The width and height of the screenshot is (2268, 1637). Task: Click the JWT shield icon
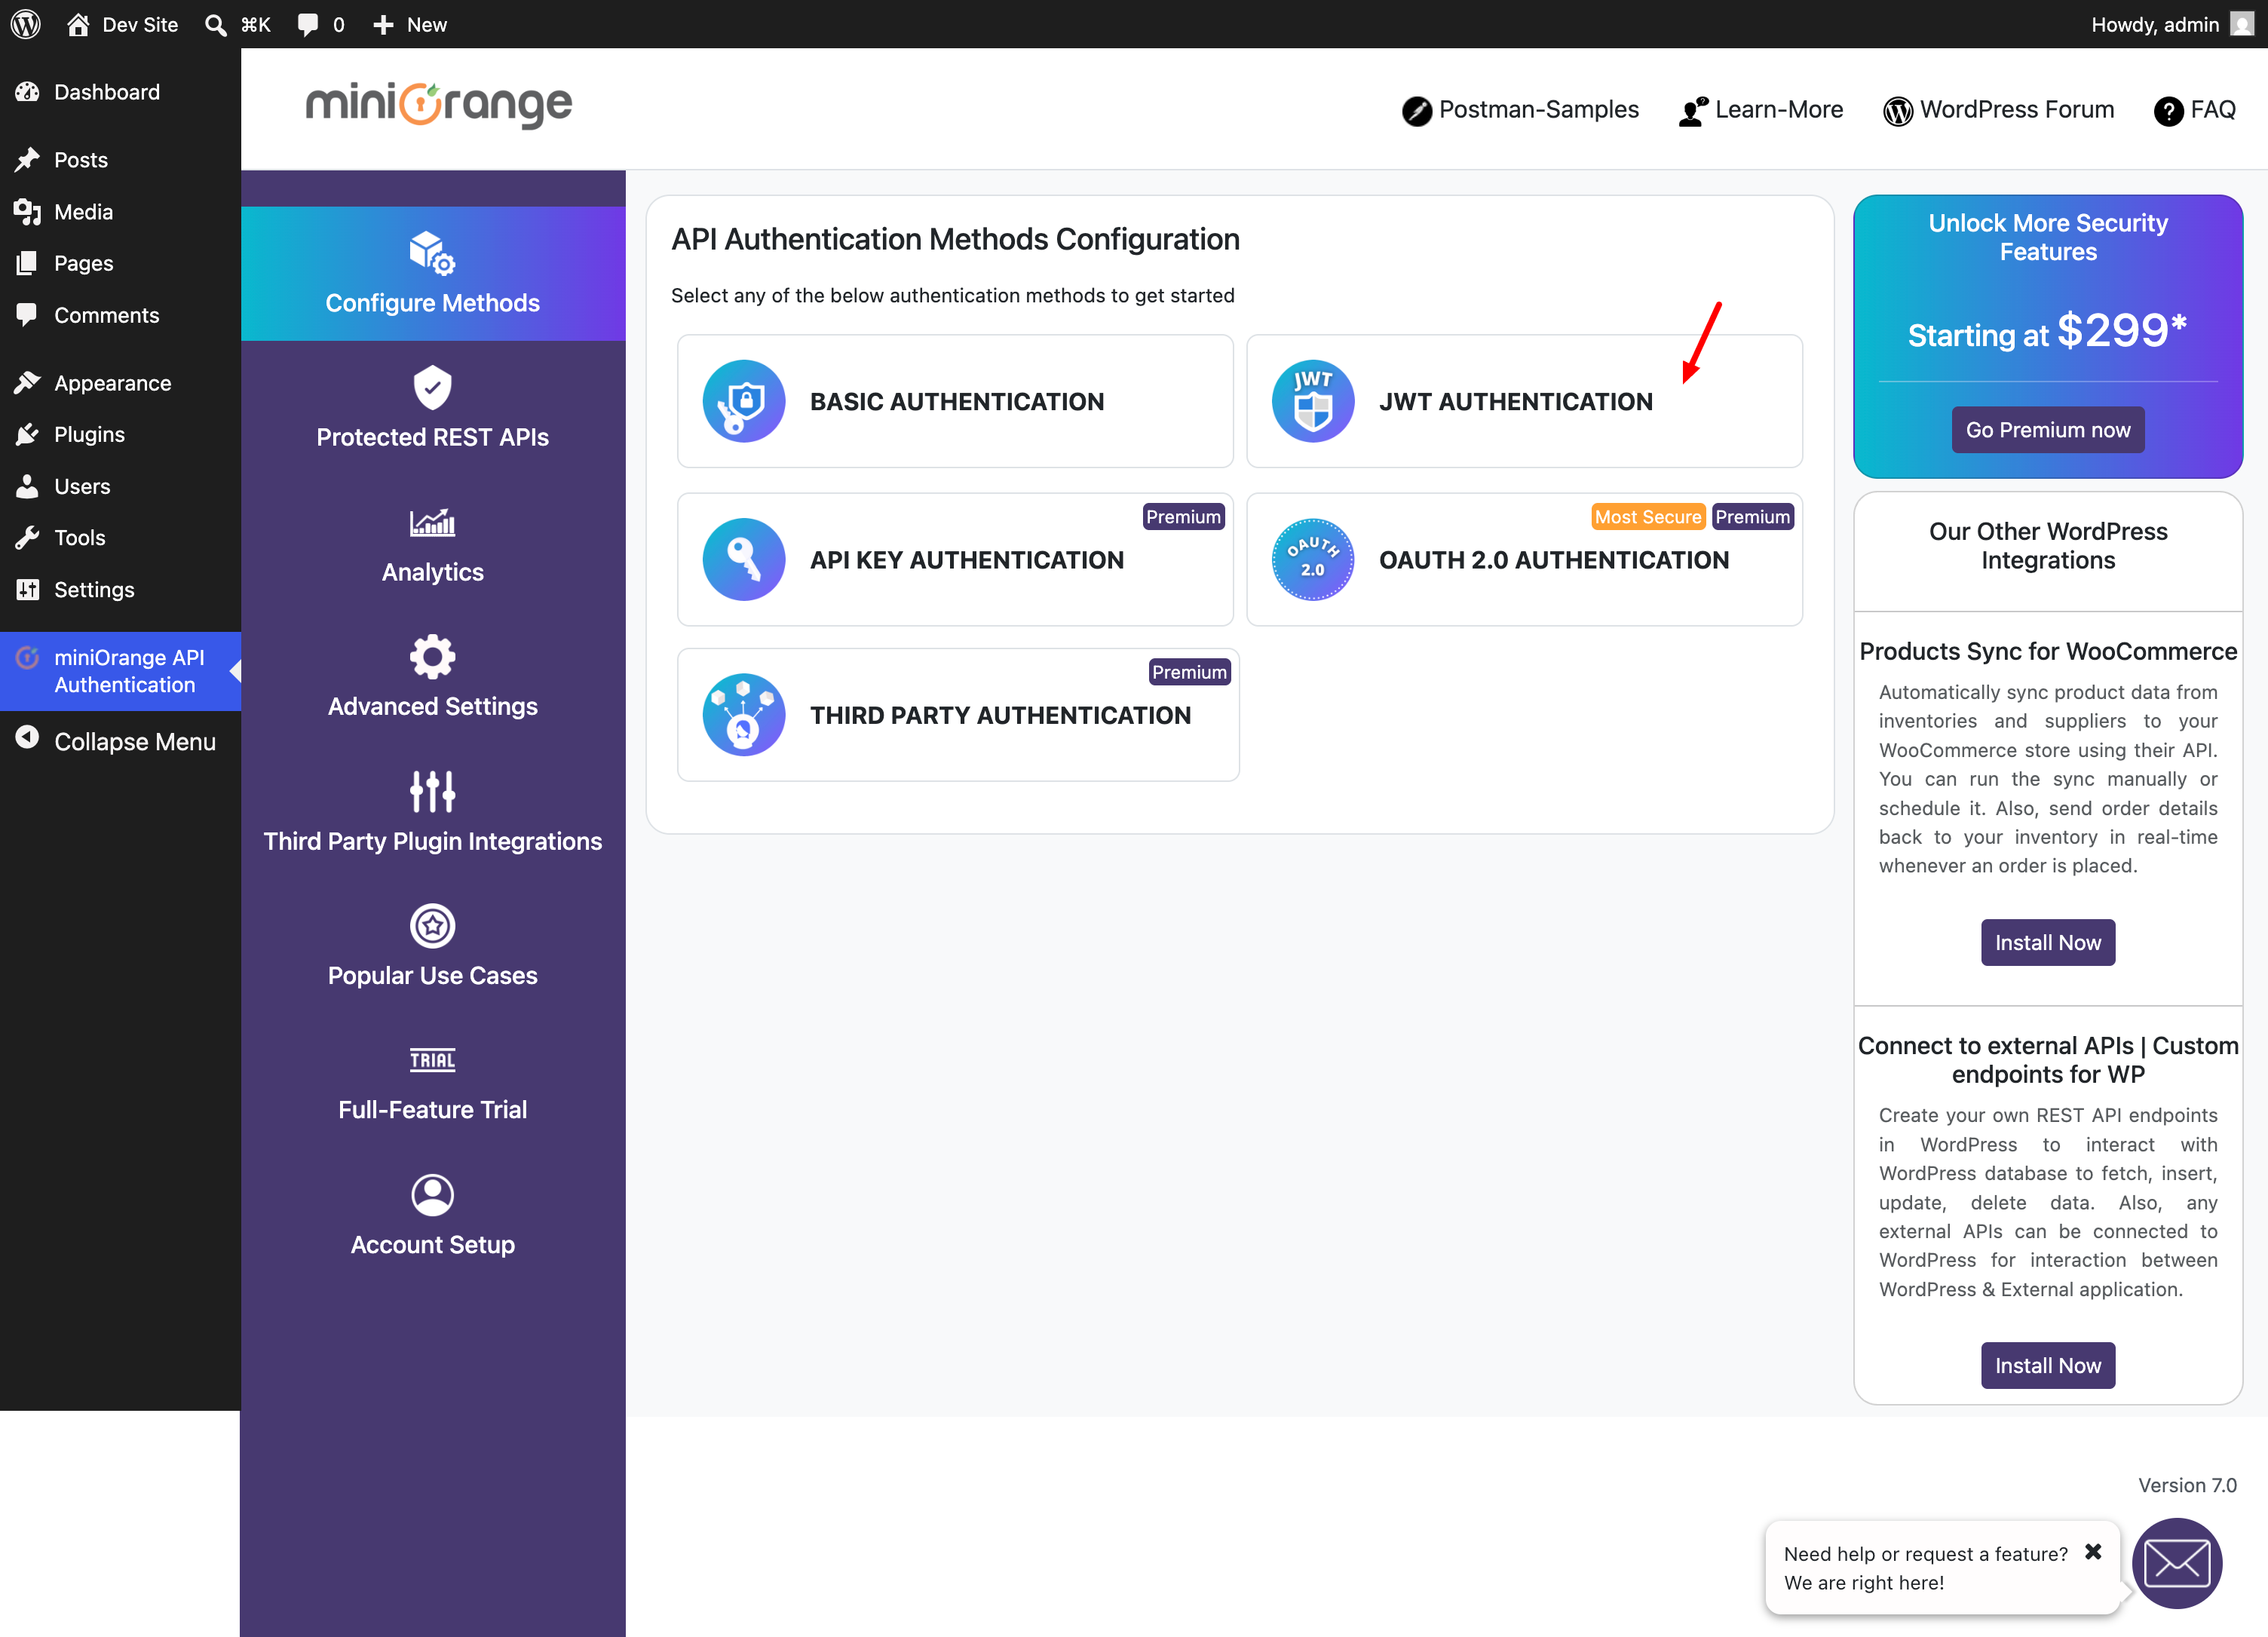[1313, 401]
